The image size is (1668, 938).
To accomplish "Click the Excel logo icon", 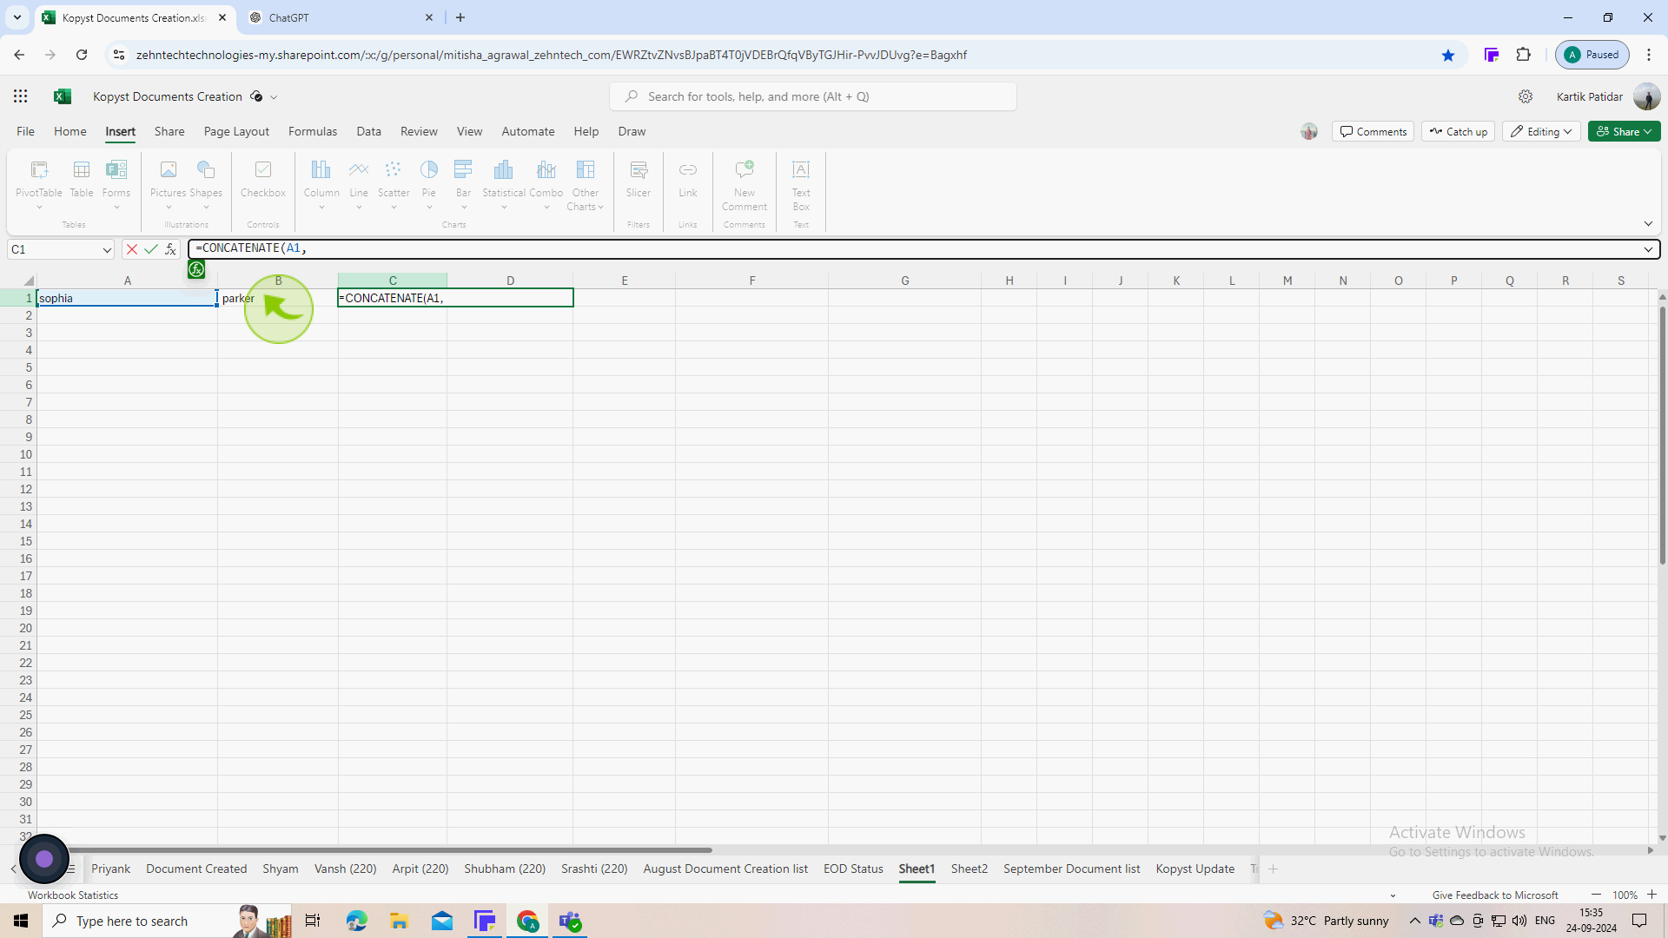I will (x=62, y=96).
